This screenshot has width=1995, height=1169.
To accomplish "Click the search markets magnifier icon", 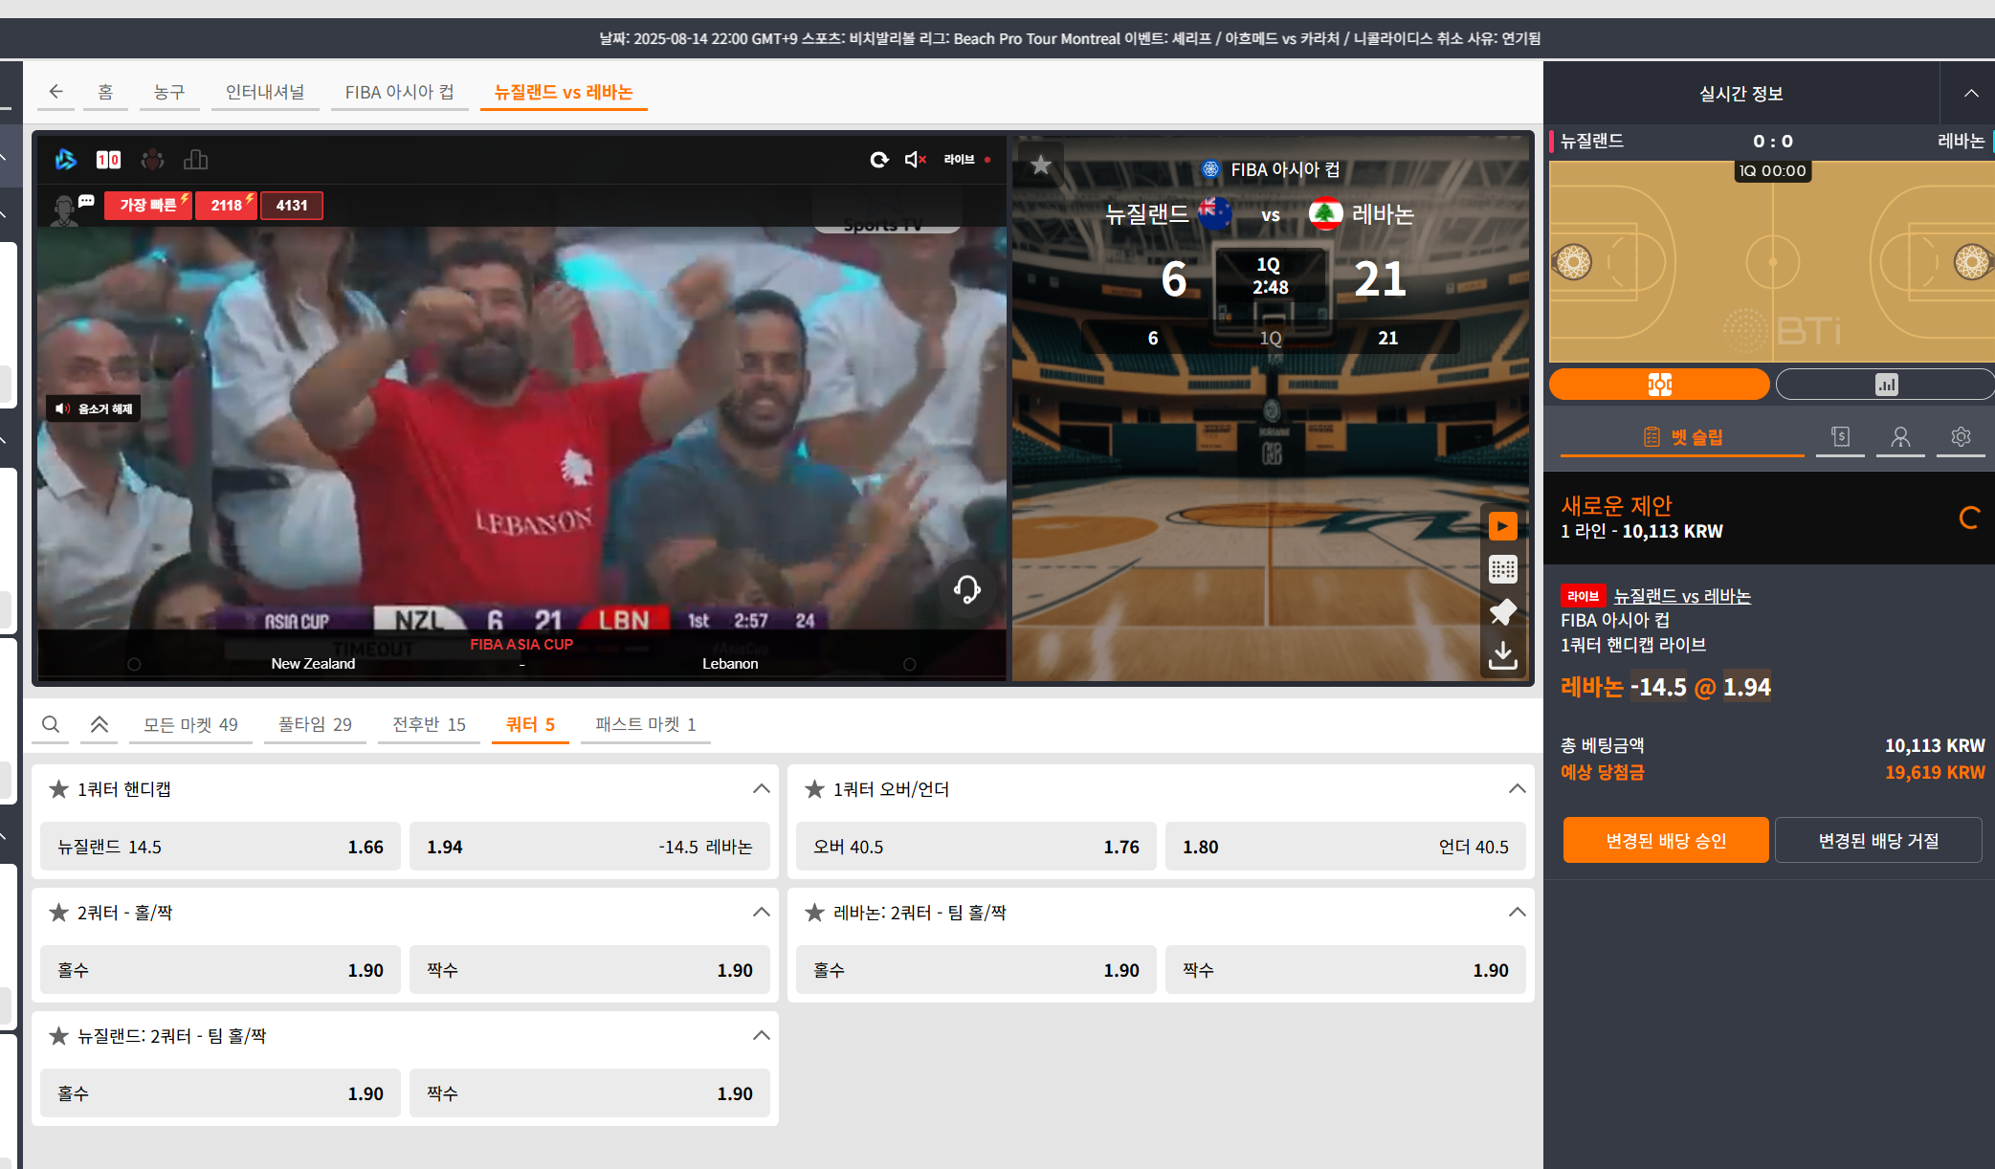I will tap(51, 724).
